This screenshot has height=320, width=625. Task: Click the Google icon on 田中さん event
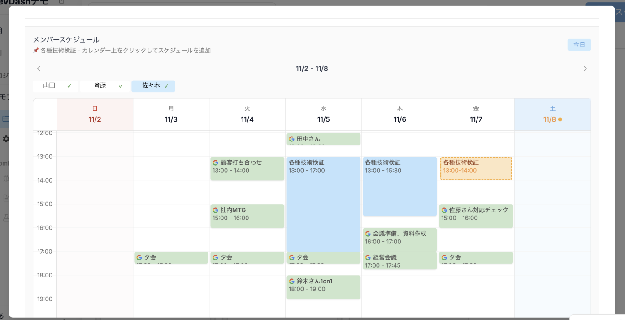(x=291, y=139)
